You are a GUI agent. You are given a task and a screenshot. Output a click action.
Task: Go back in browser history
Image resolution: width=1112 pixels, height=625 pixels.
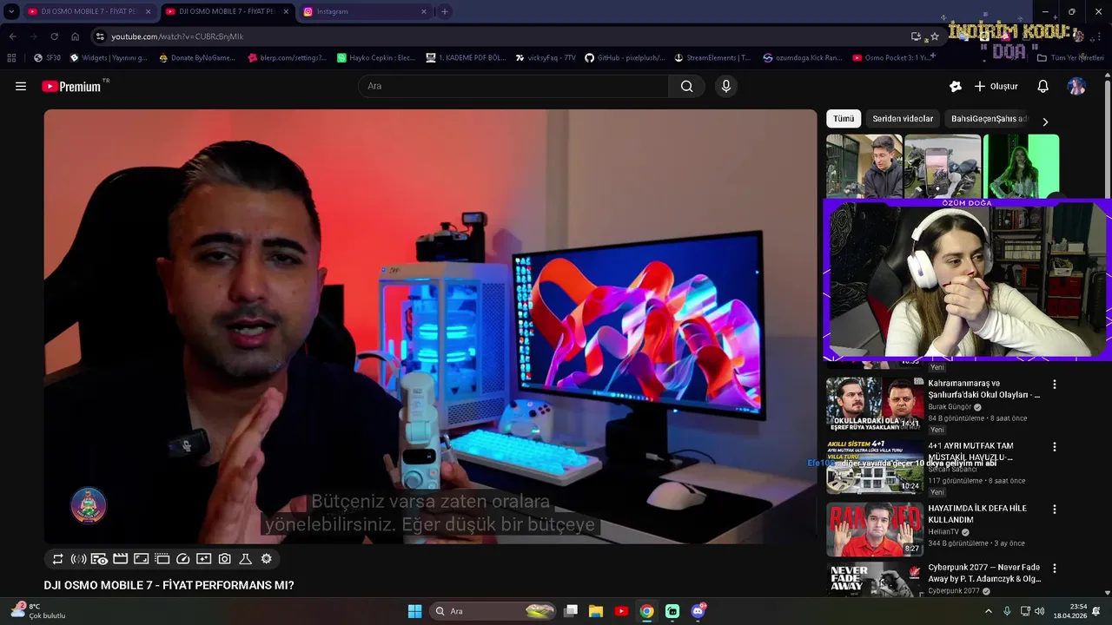point(12,36)
